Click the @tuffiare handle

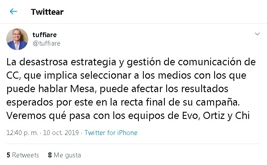click(46, 43)
